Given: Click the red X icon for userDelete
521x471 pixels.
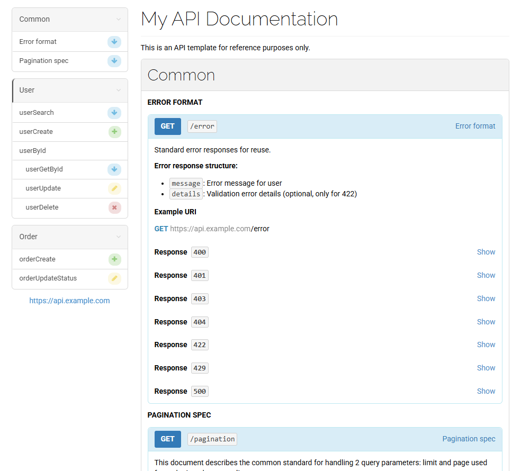Looking at the screenshot, I should tap(114, 207).
